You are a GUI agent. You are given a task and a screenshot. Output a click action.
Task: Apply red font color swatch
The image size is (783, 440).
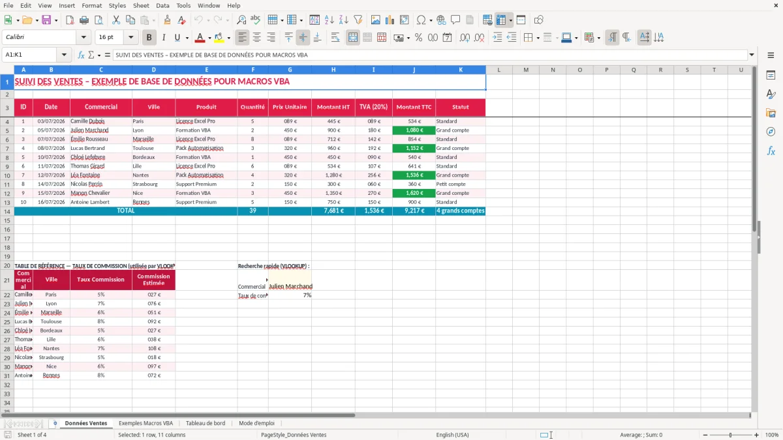[x=200, y=38]
